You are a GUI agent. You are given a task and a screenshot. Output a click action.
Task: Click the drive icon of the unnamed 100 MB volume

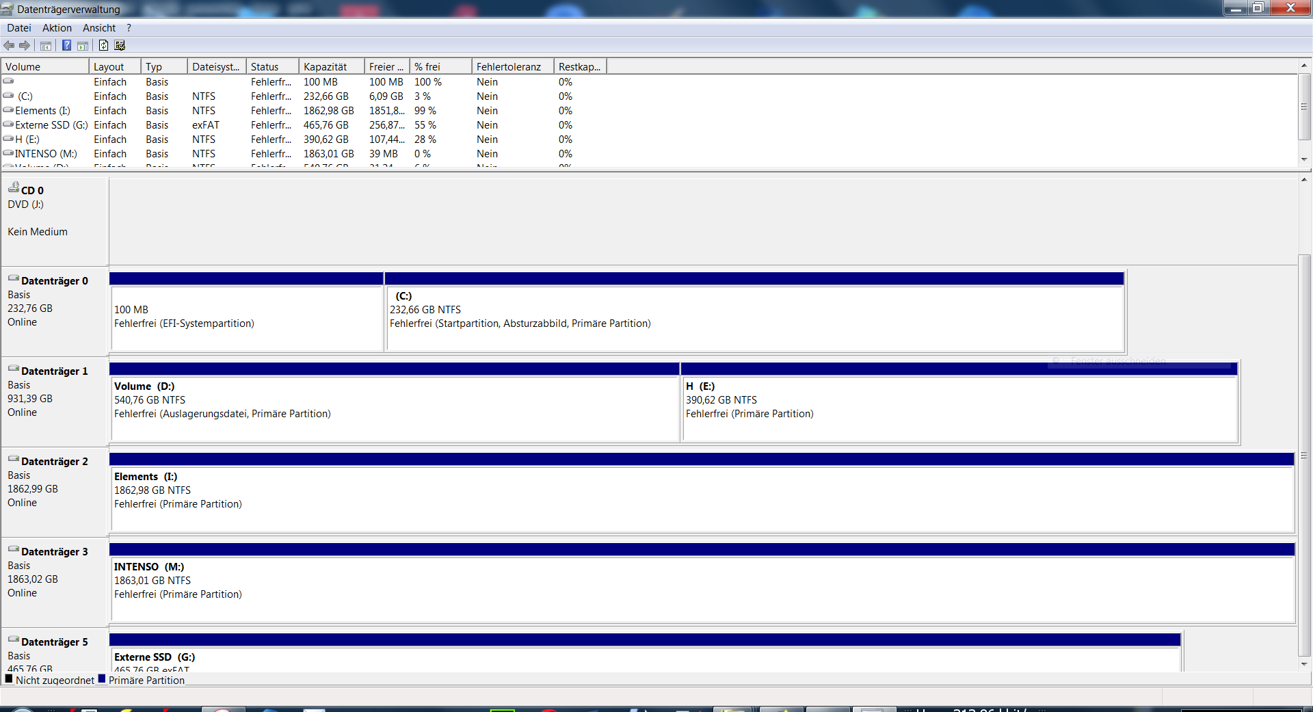(8, 81)
